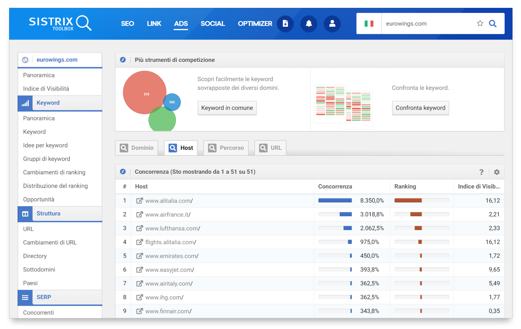Click the magnifier search icon in header
The width and height of the screenshot is (521, 329).
493,24
